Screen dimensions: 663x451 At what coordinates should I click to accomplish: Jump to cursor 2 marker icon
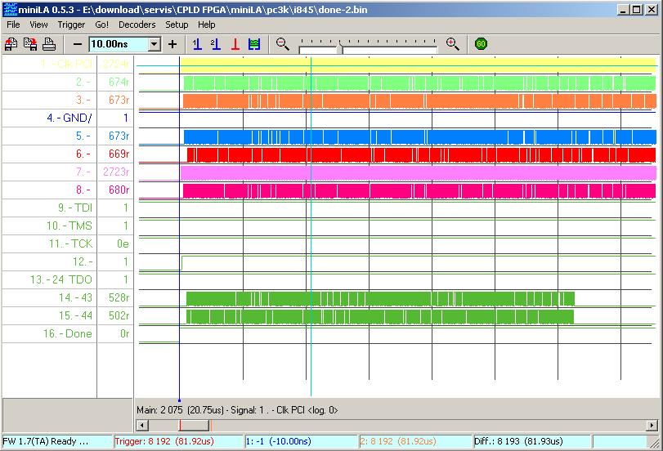[x=215, y=44]
